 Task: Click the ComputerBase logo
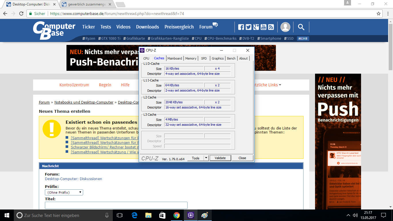[54, 30]
